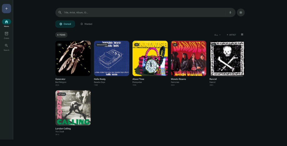Click the 'Hello Nasty' album title
This screenshot has height=146, width=287.
(100, 79)
